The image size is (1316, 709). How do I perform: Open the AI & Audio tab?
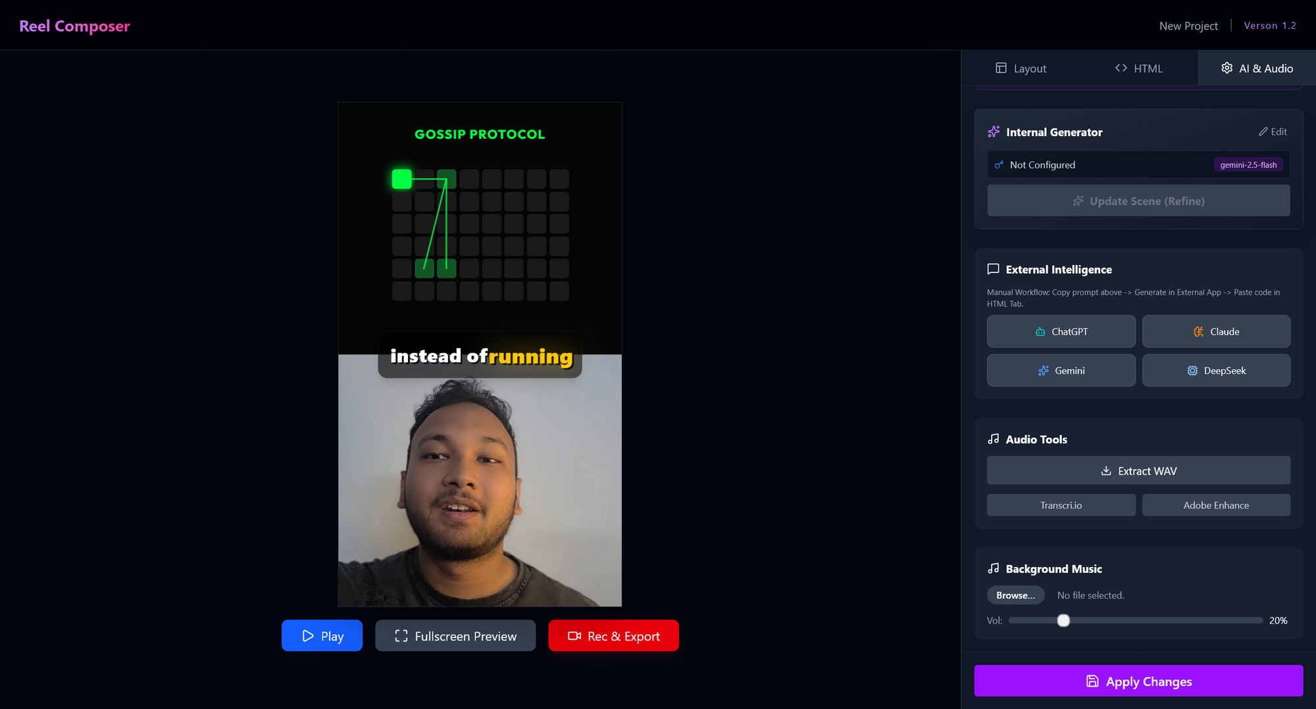[x=1257, y=68]
